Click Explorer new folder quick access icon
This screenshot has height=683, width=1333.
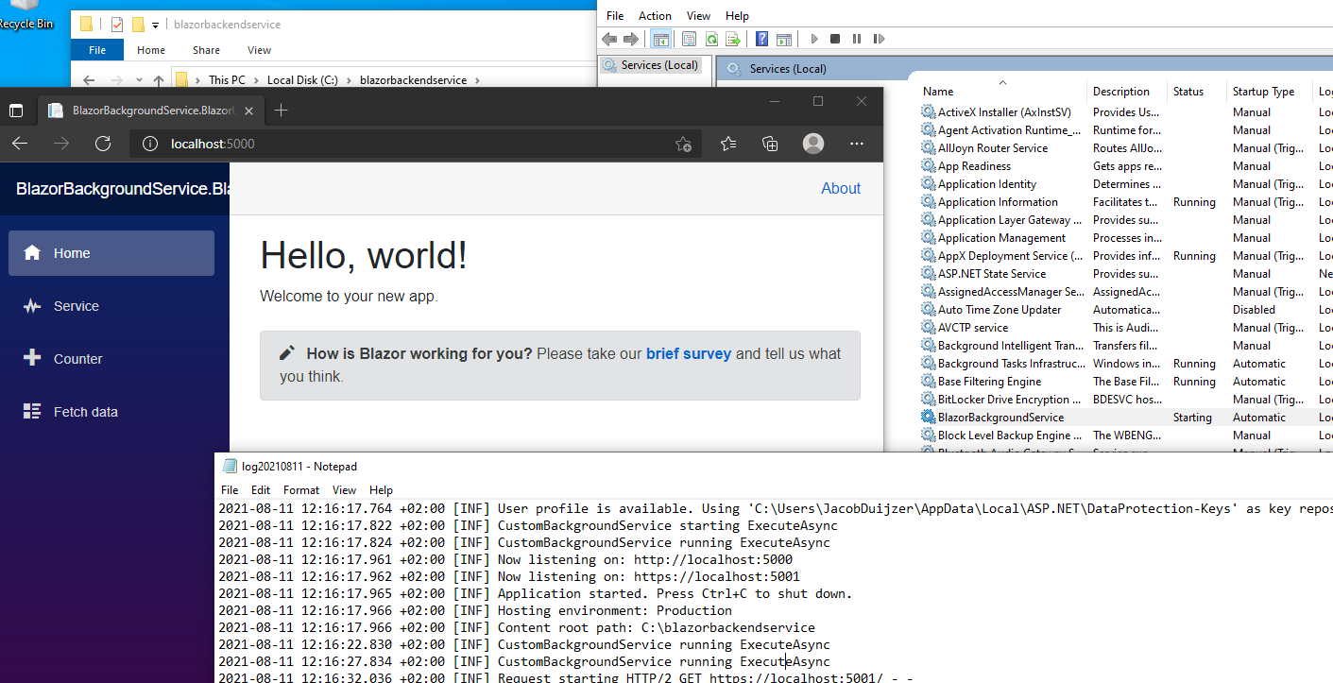(138, 25)
